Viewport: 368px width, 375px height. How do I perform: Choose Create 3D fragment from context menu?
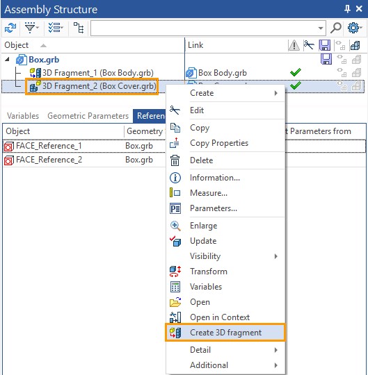(x=225, y=333)
